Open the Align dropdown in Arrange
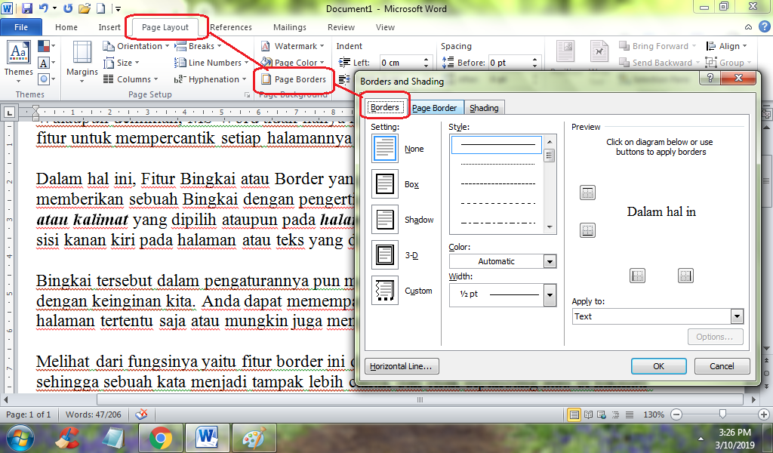Image resolution: width=773 pixels, height=453 pixels. click(727, 46)
